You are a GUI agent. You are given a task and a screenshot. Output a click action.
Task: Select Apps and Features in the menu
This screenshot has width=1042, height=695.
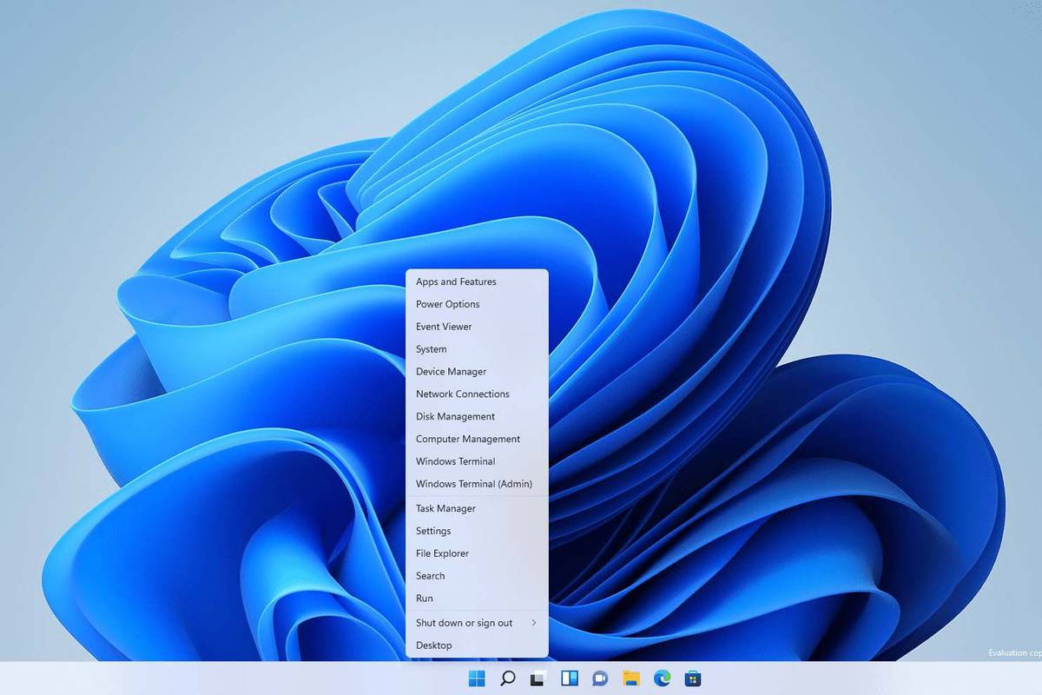click(456, 281)
